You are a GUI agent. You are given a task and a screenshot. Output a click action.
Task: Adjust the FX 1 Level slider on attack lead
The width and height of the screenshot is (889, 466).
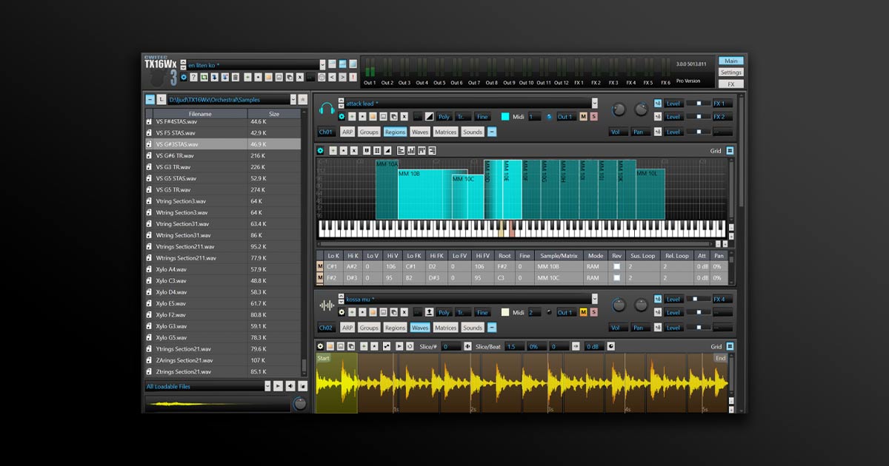pos(699,104)
